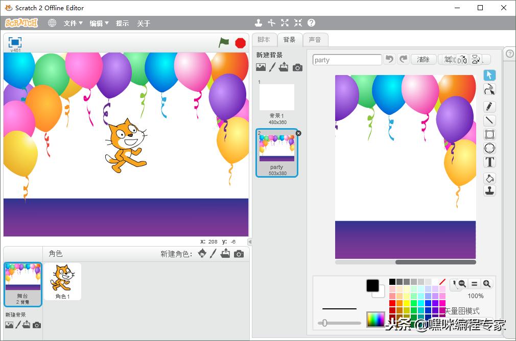516x341 pixels.
Task: Select the party backdrop thumbnail
Action: (x=276, y=152)
